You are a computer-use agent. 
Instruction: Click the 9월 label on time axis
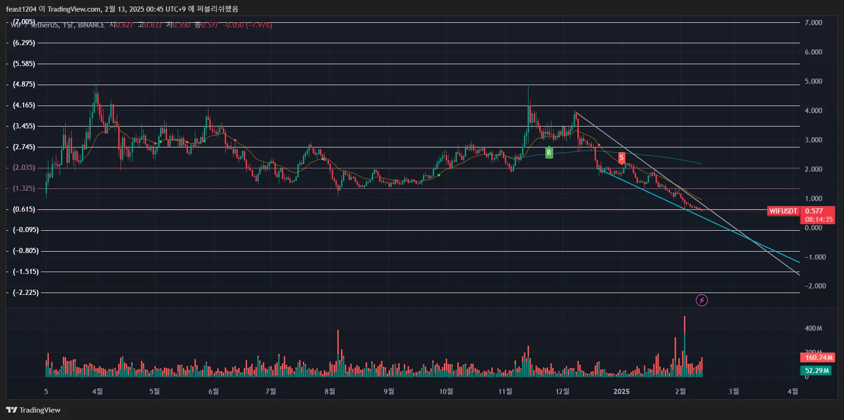(389, 392)
